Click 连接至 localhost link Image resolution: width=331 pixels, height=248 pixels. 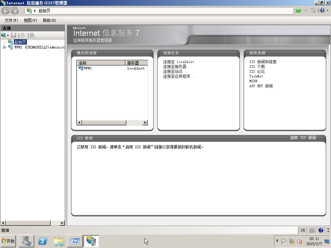(x=178, y=62)
